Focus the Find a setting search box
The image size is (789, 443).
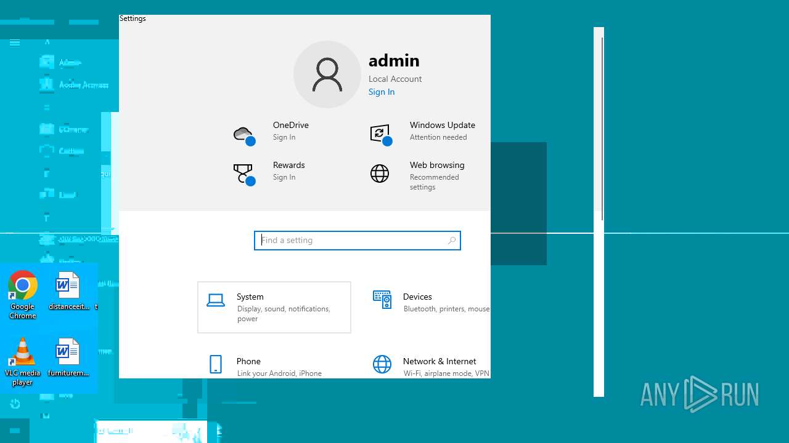coord(358,241)
